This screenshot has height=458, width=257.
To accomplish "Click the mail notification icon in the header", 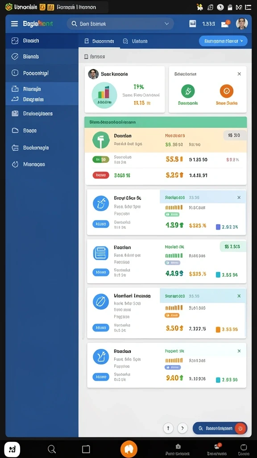I will (225, 24).
